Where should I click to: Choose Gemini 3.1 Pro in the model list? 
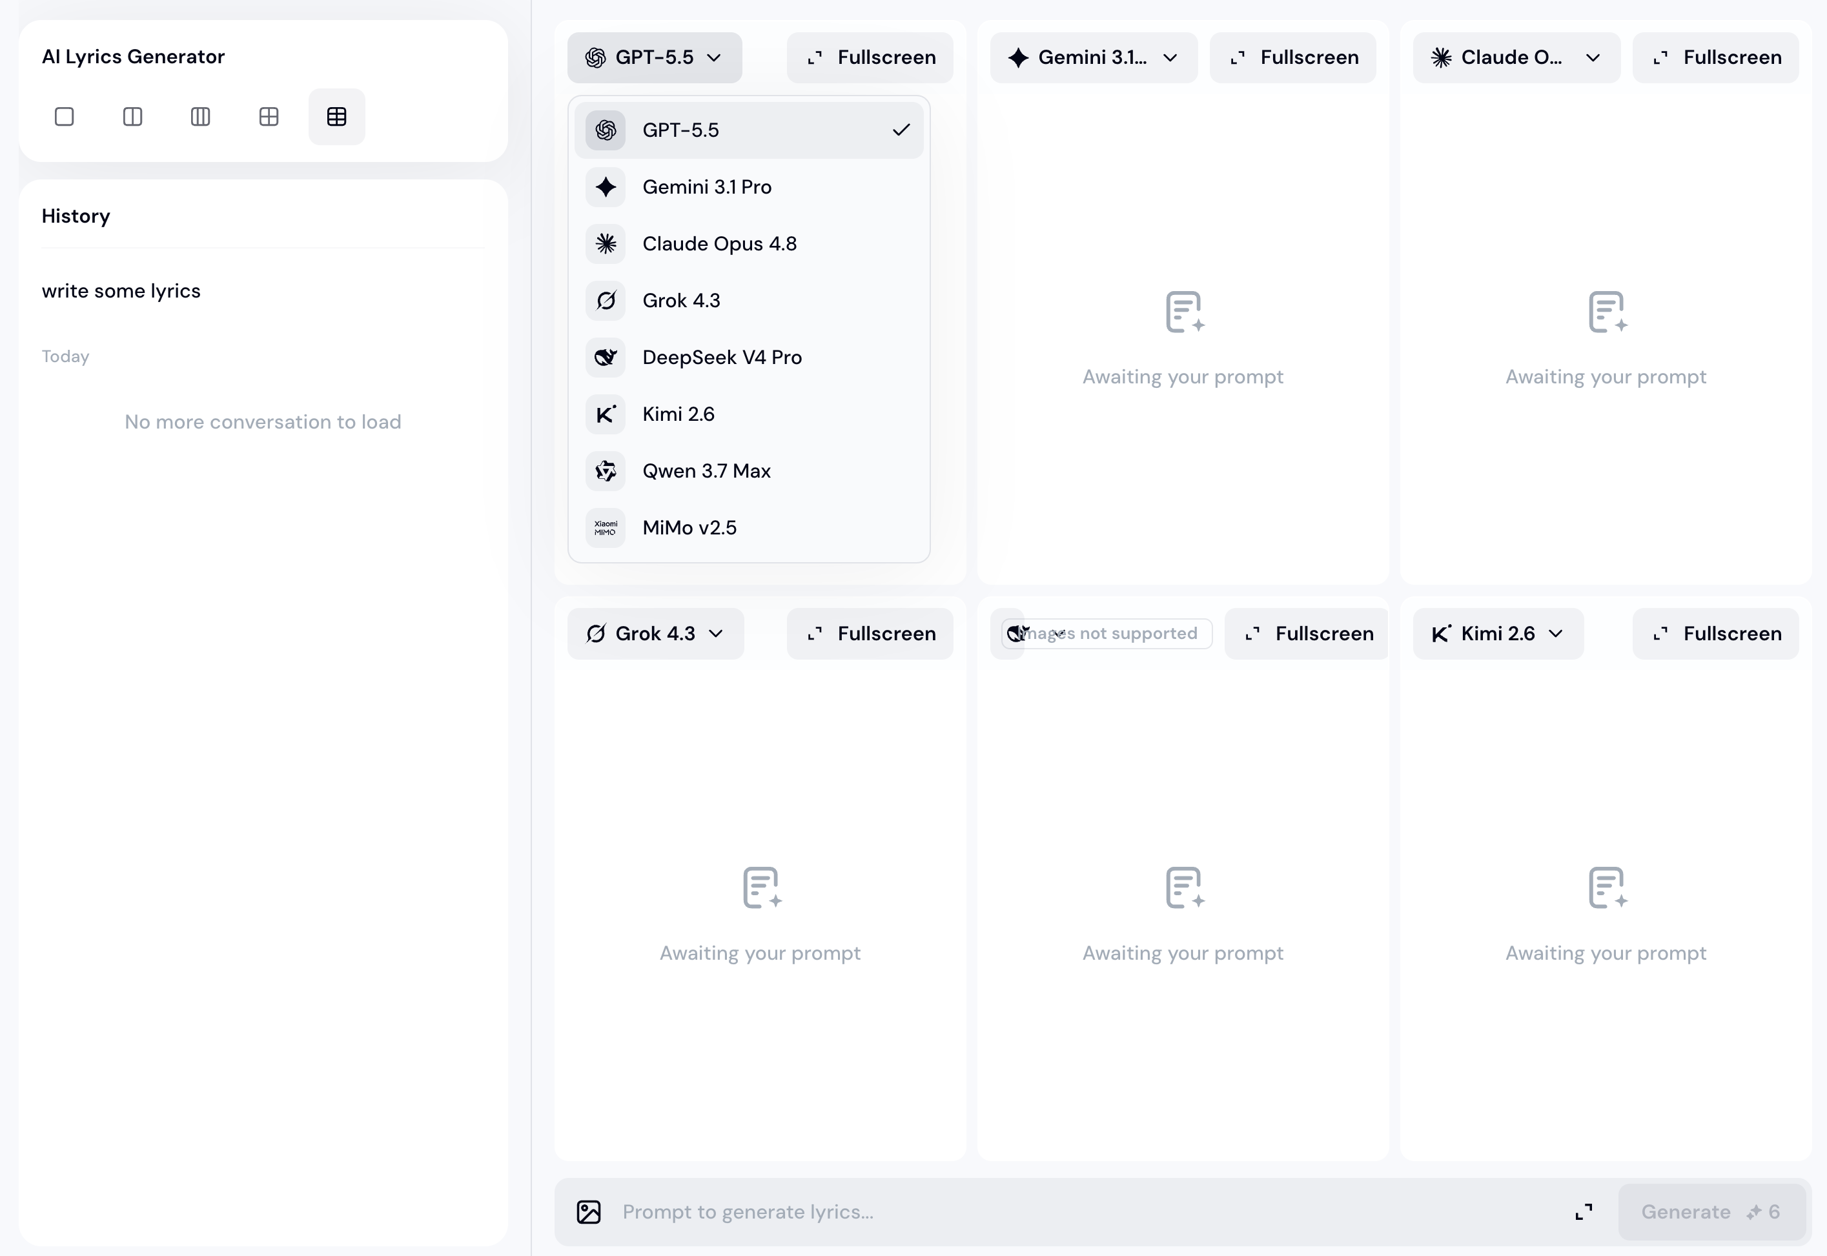pos(749,187)
